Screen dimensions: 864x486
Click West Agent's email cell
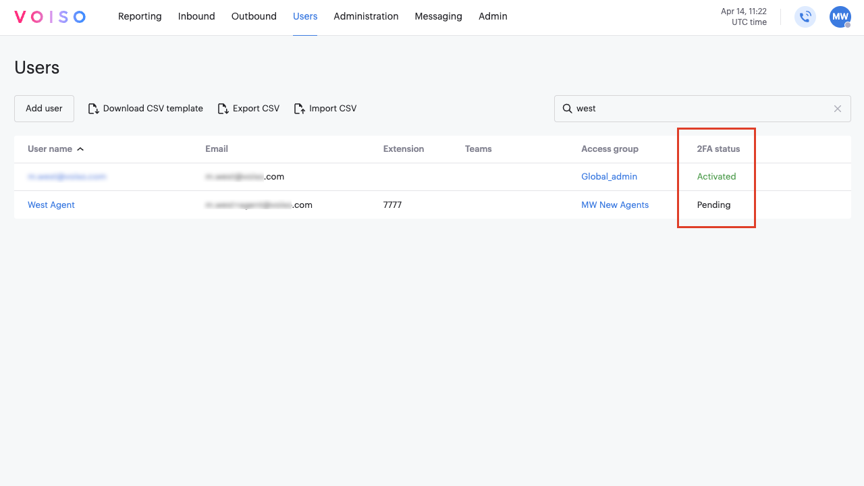coord(259,205)
